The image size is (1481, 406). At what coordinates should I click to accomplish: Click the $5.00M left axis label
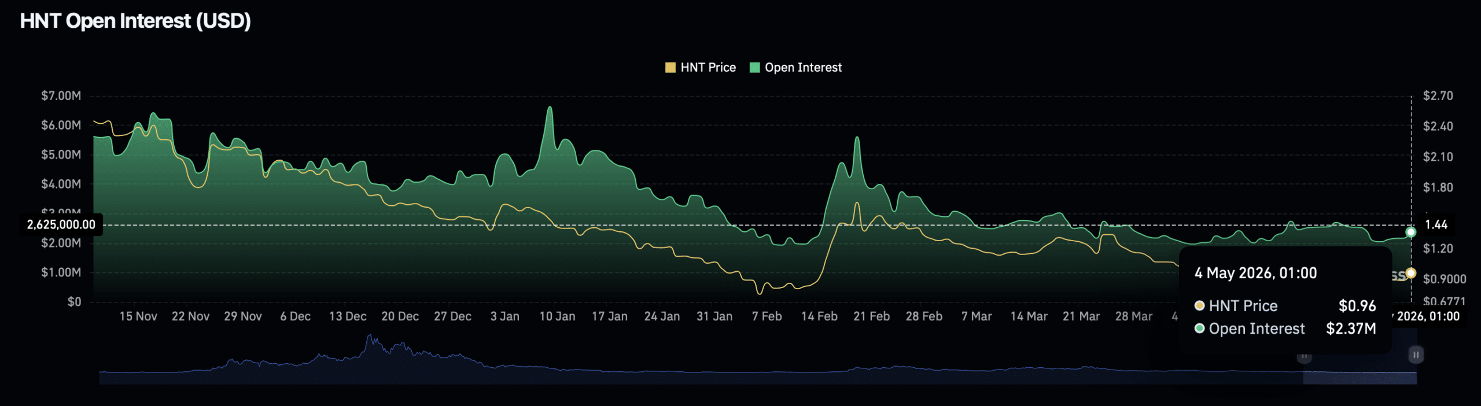click(61, 155)
